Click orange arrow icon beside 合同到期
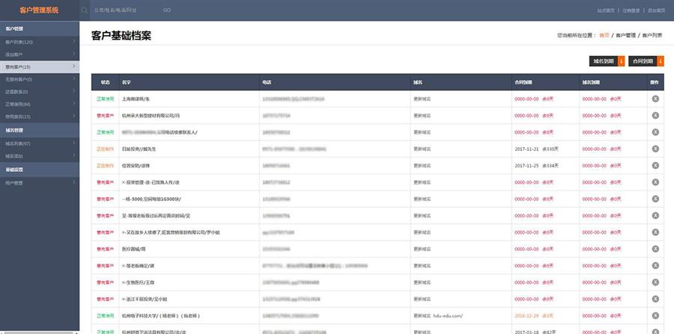Viewport: 674px width, 334px height. coord(661,61)
